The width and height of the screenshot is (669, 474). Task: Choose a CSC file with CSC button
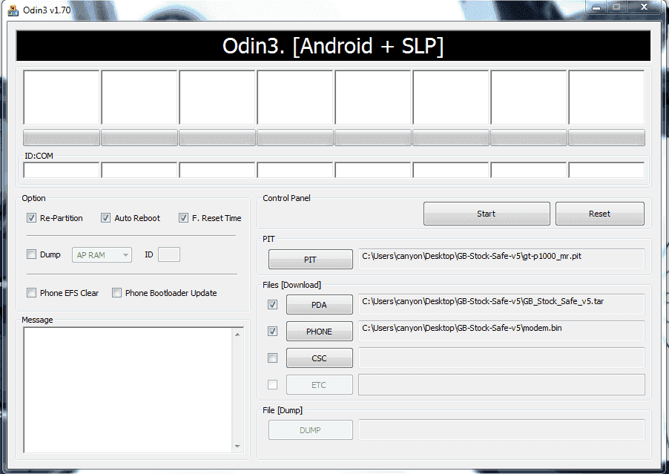pyautogui.click(x=319, y=358)
